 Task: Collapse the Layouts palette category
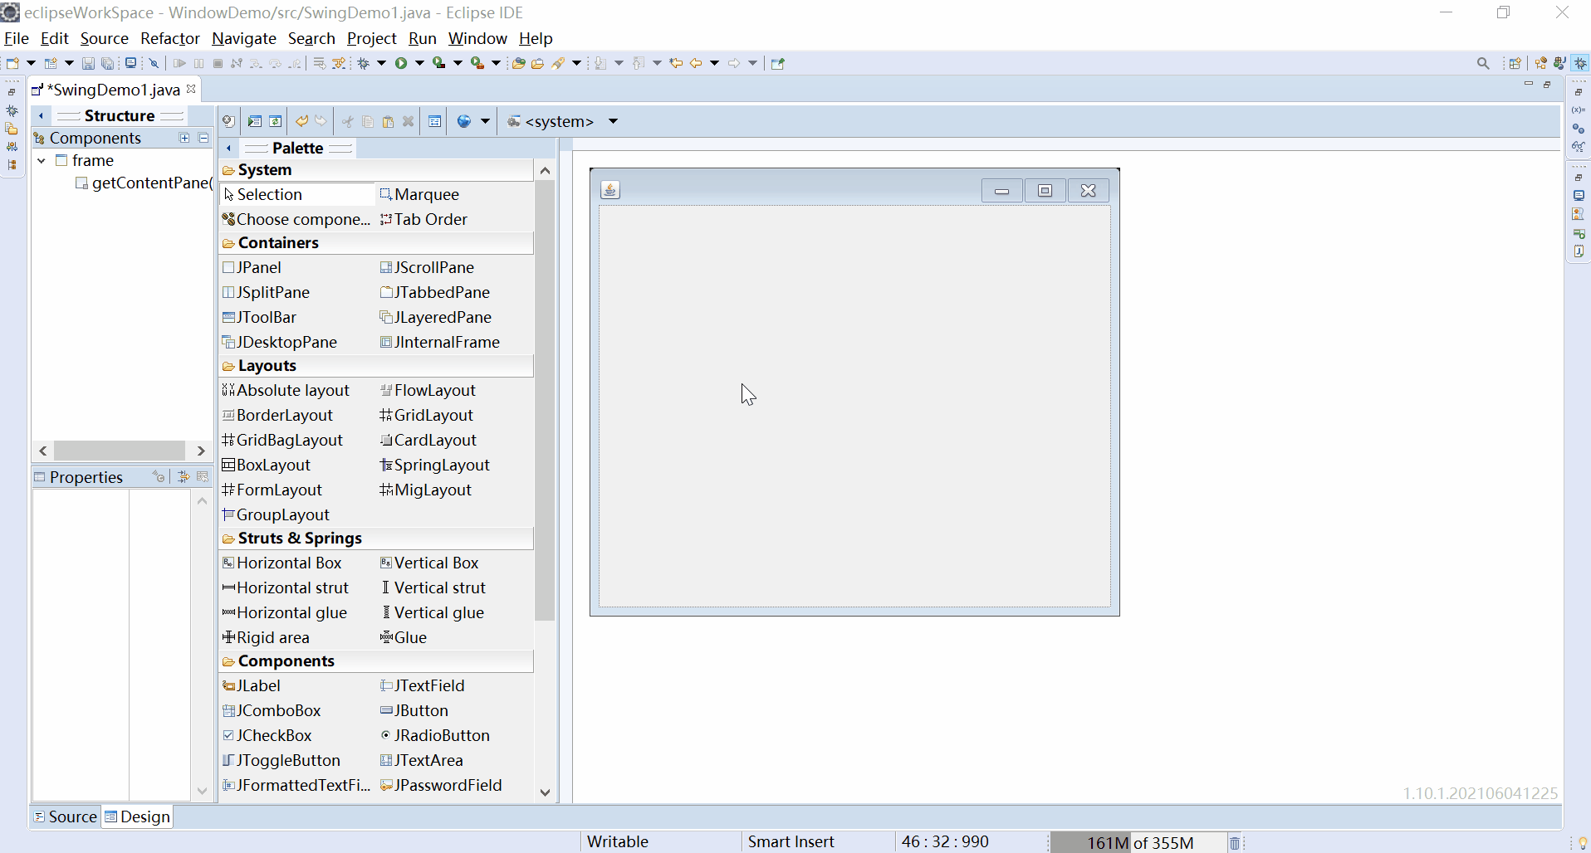[377, 366]
